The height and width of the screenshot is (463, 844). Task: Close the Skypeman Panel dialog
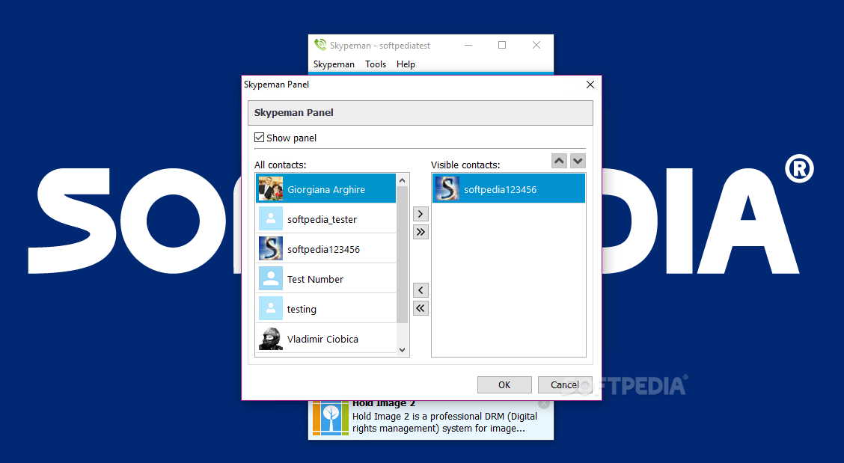coord(590,85)
